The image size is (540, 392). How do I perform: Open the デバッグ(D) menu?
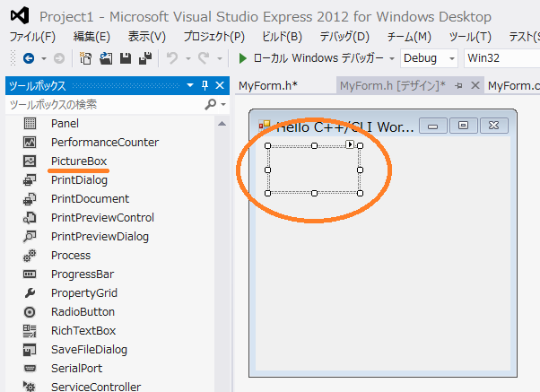tap(344, 37)
